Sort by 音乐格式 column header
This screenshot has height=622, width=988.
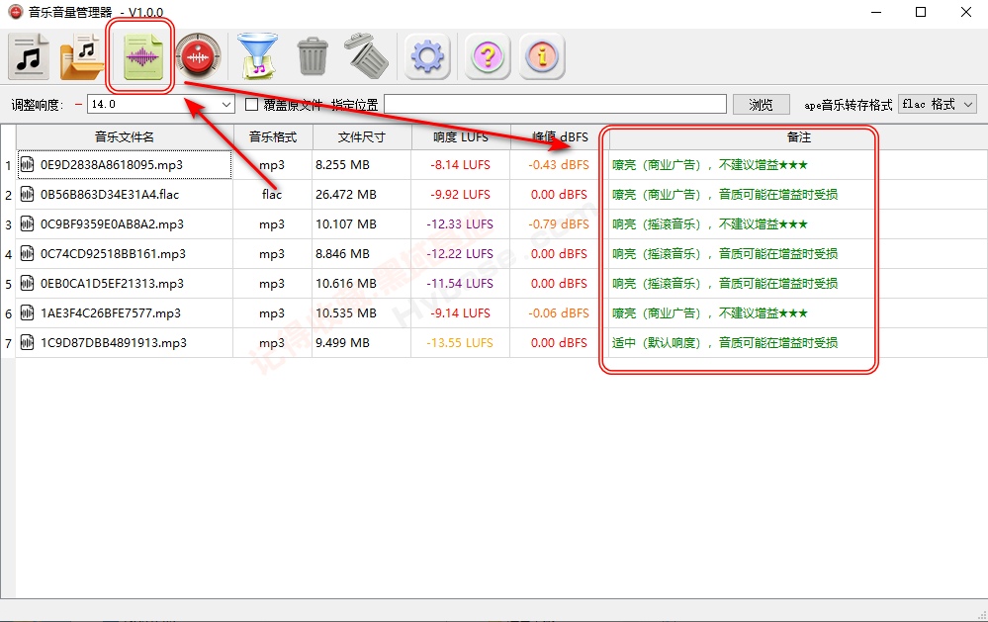[x=273, y=137]
